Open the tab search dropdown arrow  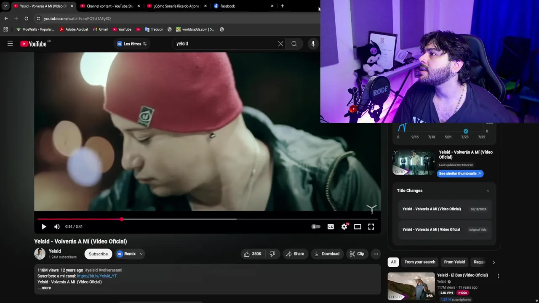click(x=5, y=6)
